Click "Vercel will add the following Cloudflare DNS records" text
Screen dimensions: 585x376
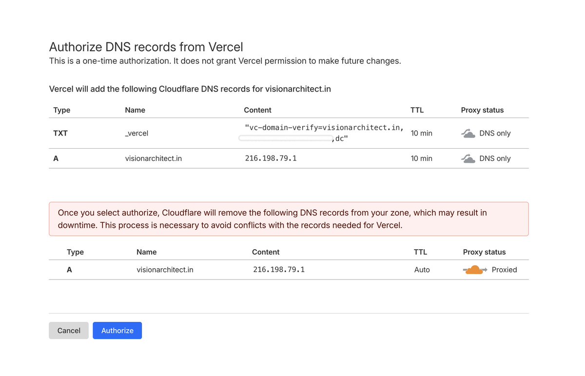coord(190,89)
